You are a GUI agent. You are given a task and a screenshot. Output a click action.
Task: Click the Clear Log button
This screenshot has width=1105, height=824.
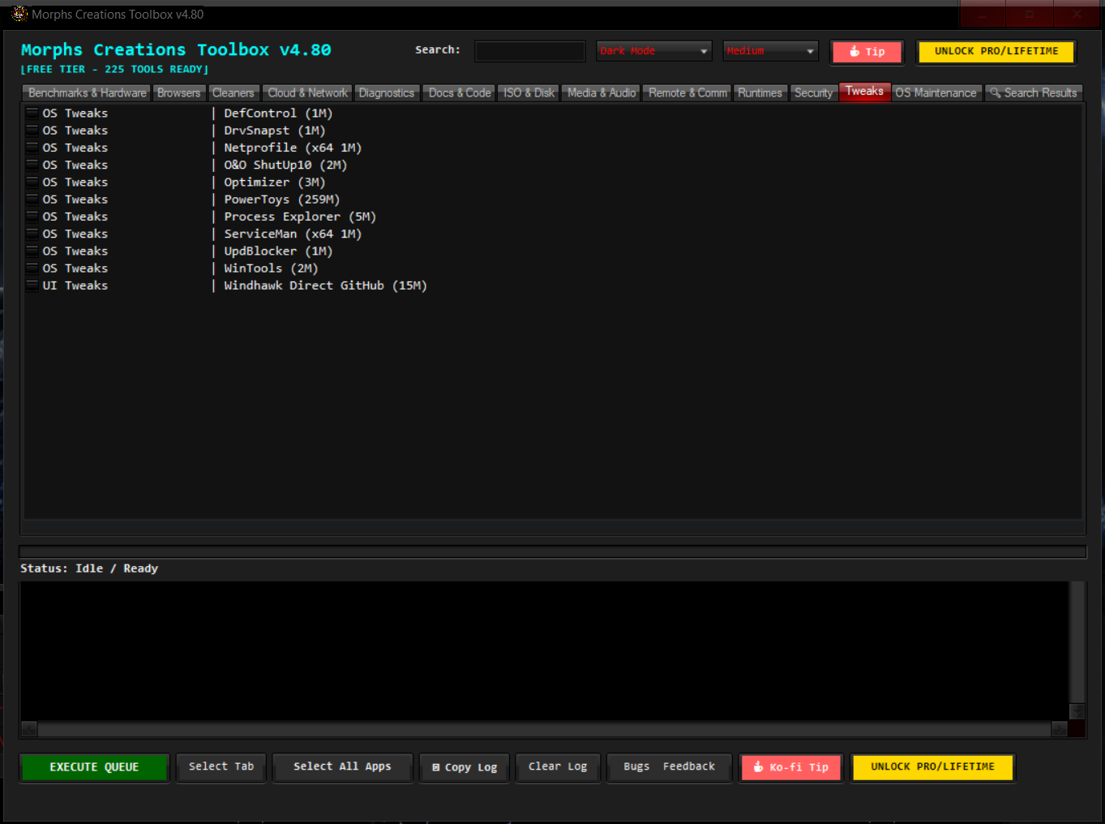tap(558, 766)
